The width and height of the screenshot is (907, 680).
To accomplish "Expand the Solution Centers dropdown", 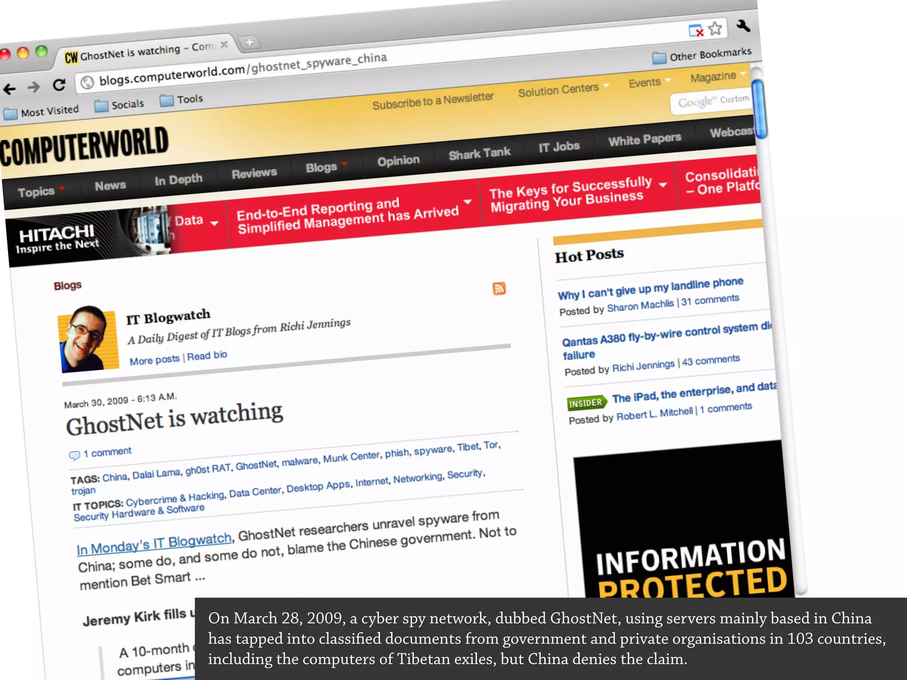I will click(563, 89).
